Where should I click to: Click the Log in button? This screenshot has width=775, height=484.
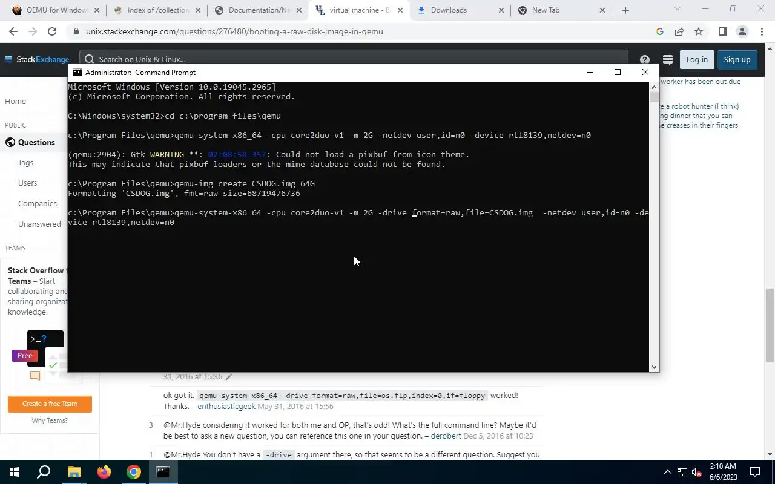(697, 59)
